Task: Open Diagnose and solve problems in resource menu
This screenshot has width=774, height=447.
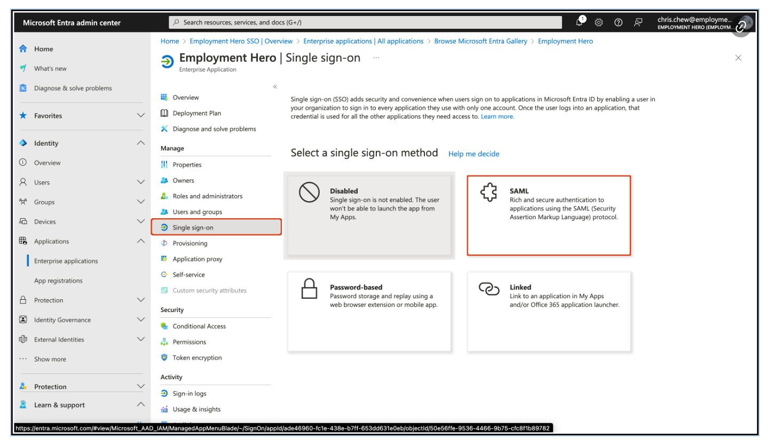Action: (x=215, y=129)
